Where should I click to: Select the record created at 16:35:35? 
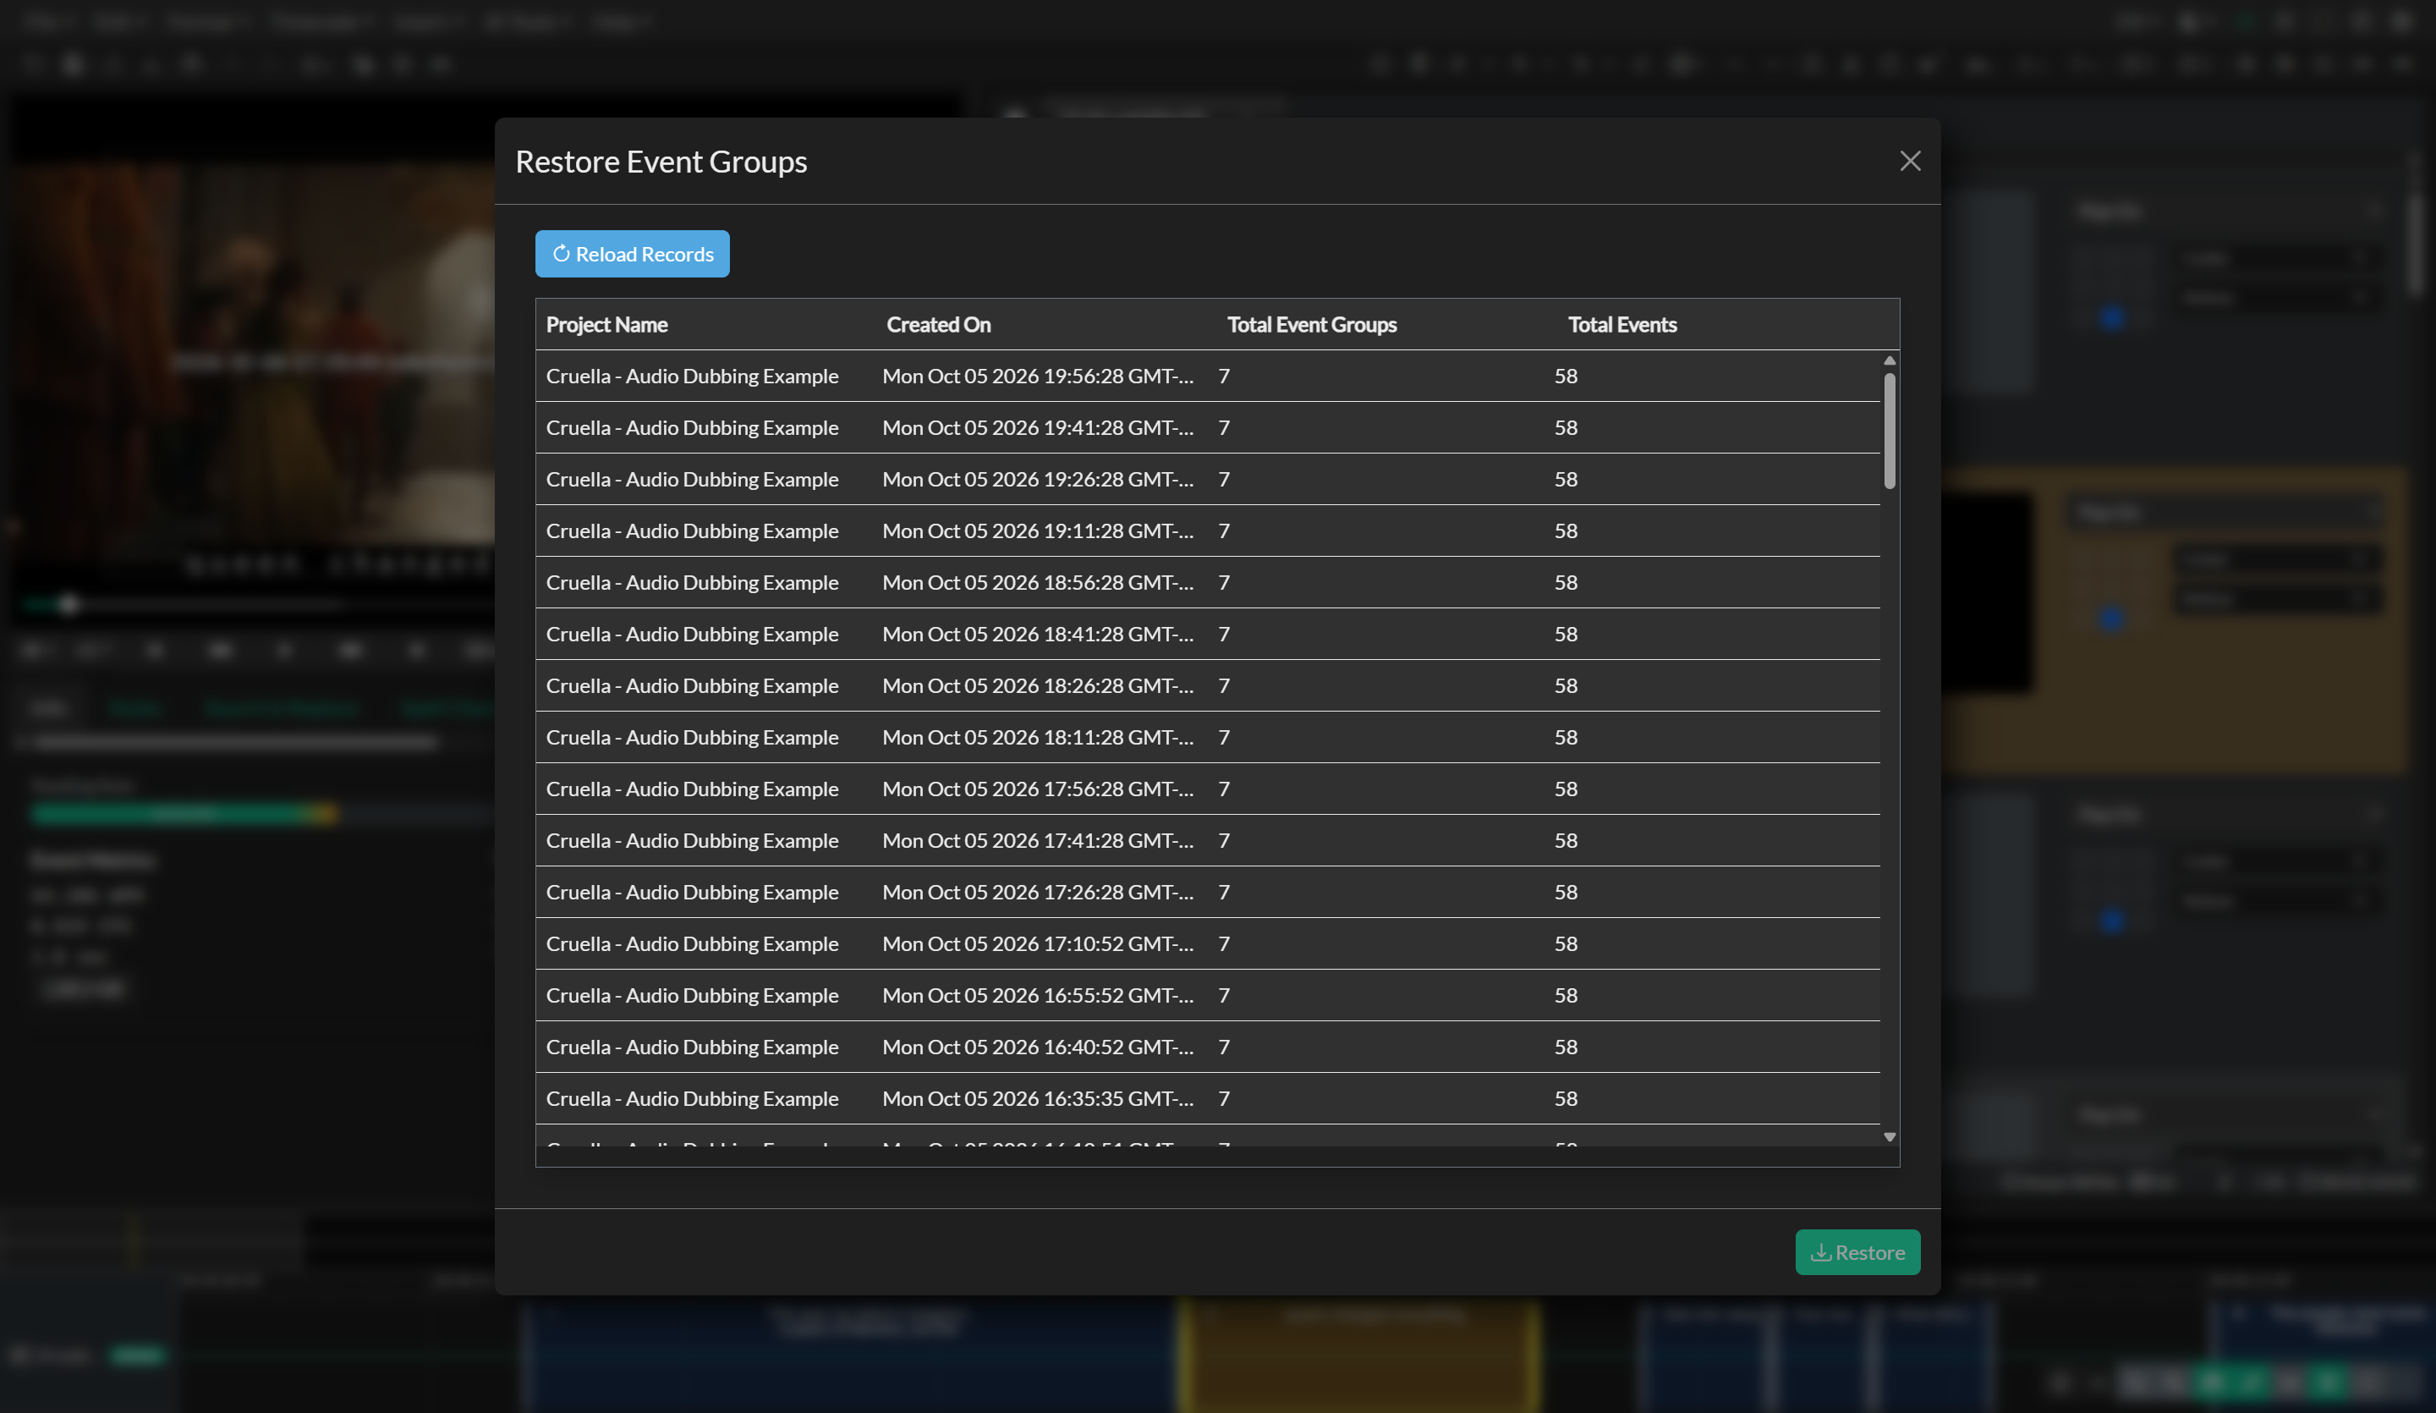pos(1209,1099)
